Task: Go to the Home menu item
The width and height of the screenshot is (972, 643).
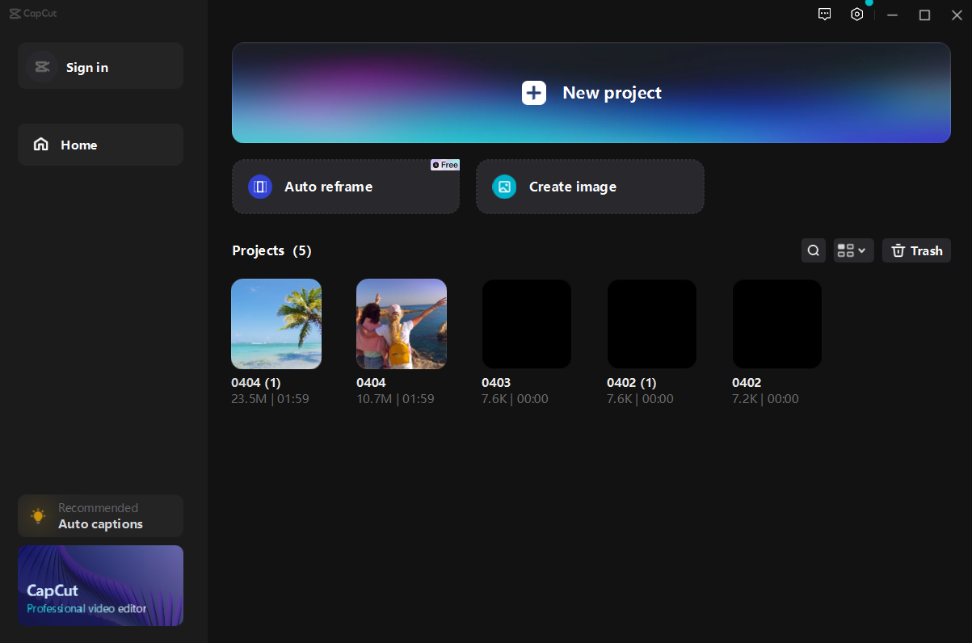Action: coord(100,145)
